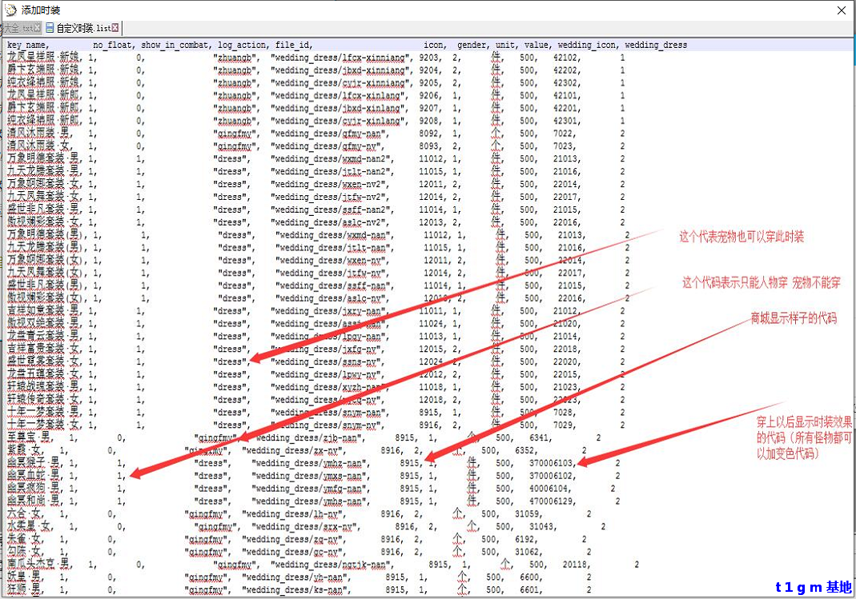This screenshot has width=856, height=599.
Task: Click the file icon on 自定义时装.list tab
Action: coord(50,28)
